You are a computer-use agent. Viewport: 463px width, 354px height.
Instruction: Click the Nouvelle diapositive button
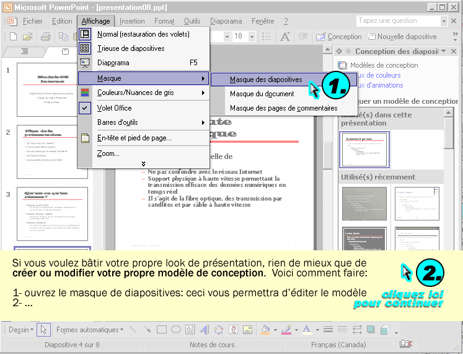pos(402,37)
